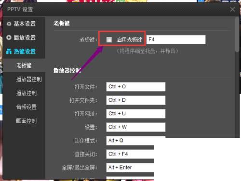Click the 打开文件 Ctrl + O field

coord(136,87)
